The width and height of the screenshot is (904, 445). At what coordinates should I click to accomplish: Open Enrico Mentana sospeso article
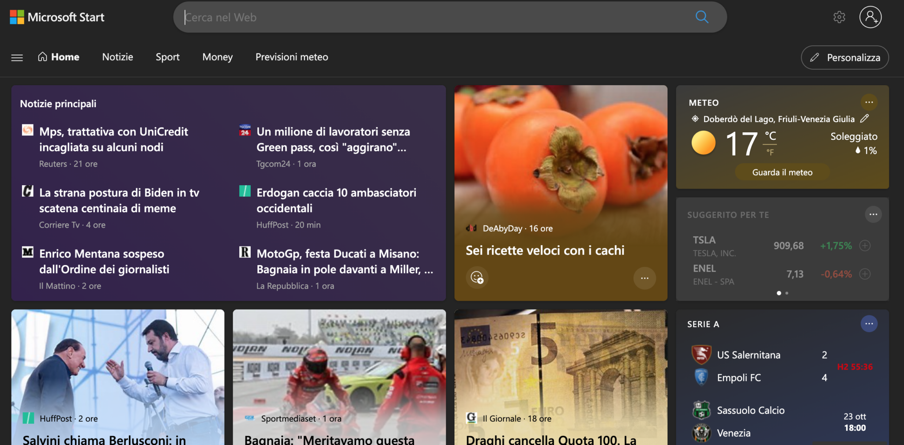[104, 261]
